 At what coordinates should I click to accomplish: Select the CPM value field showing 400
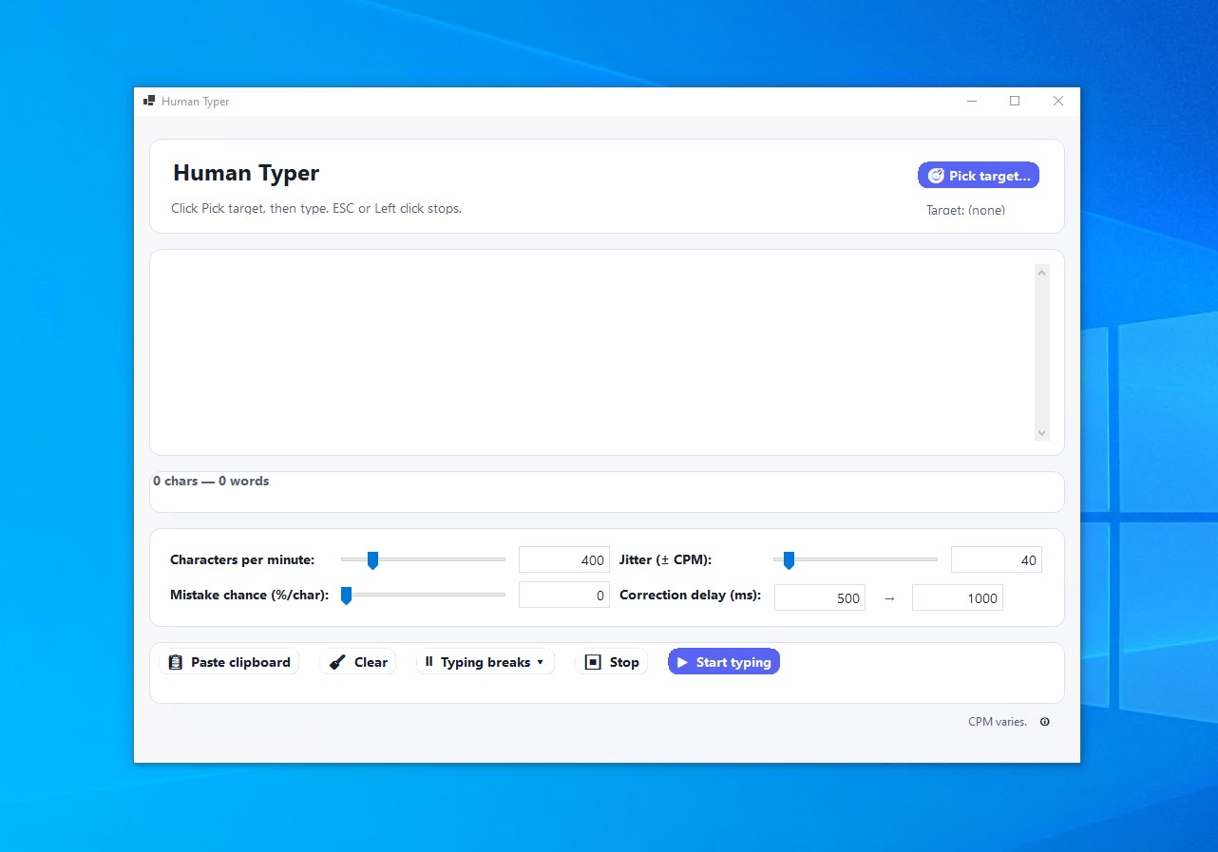point(562,559)
